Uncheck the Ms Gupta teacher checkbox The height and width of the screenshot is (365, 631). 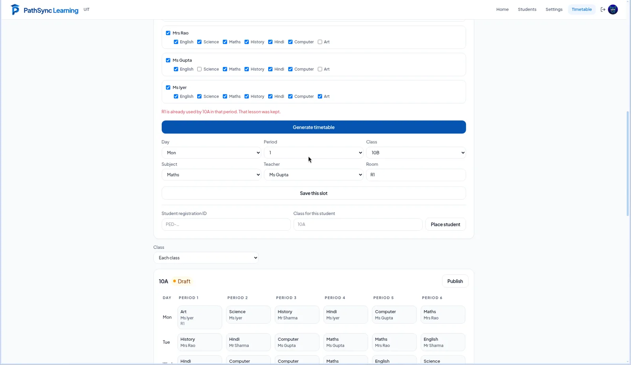[168, 60]
